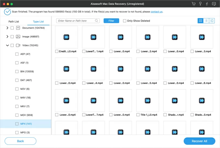The image size is (220, 148).
Task: Open the register key icon
Action: (200, 4)
